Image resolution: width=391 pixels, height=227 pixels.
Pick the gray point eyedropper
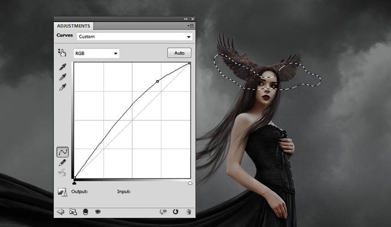pos(63,77)
